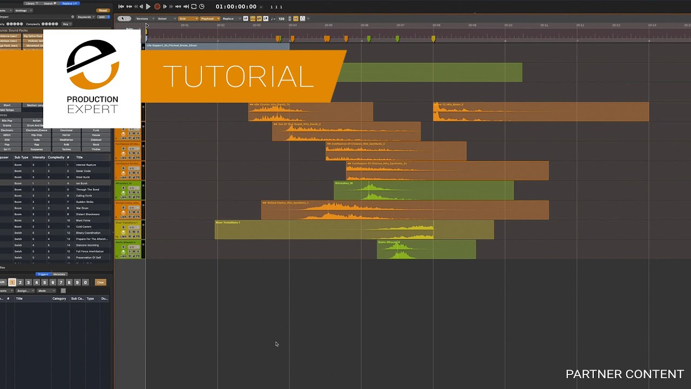Click the orange Reset button
The width and height of the screenshot is (691, 389).
pyautogui.click(x=103, y=10)
